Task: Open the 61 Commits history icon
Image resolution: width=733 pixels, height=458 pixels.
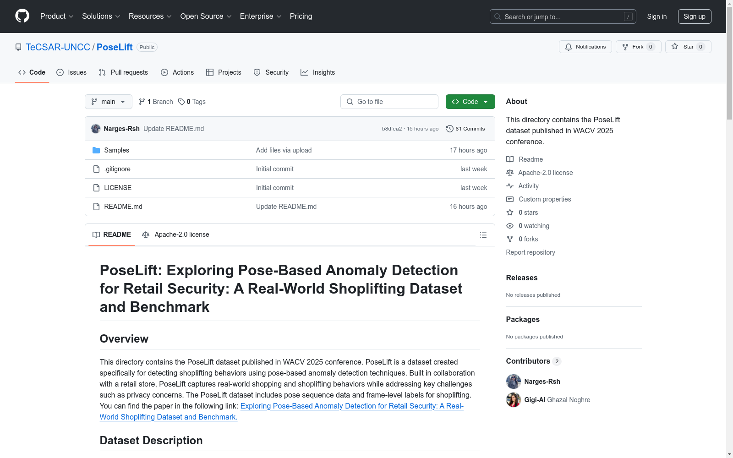Action: (449, 129)
